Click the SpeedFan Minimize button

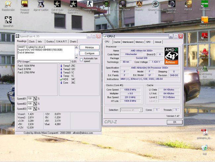[89, 47]
